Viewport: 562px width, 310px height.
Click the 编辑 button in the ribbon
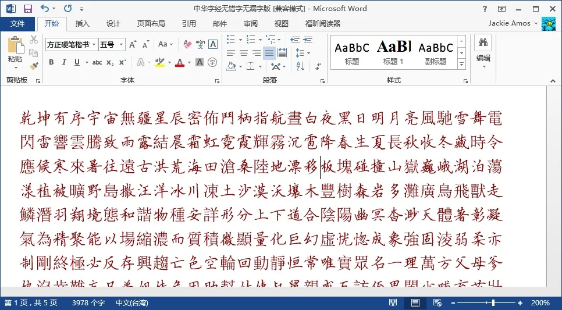pyautogui.click(x=483, y=49)
